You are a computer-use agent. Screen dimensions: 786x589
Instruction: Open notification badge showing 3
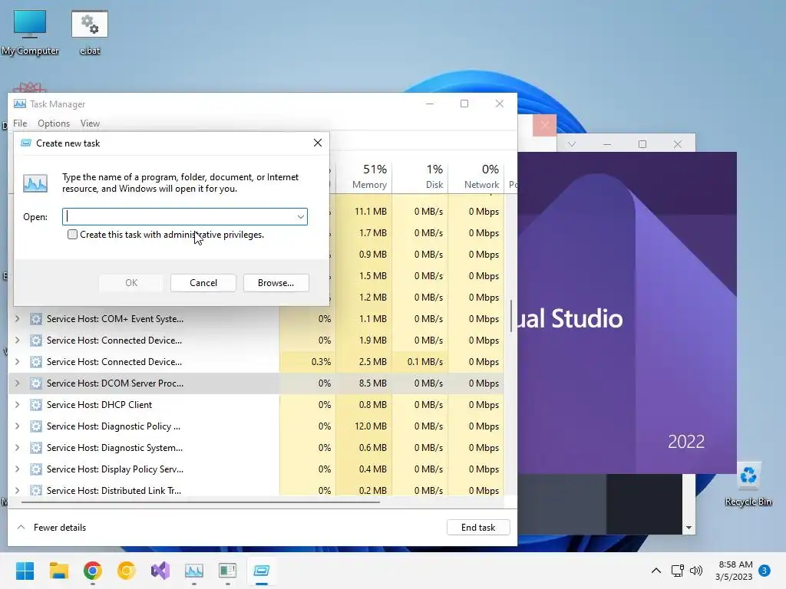(x=764, y=571)
